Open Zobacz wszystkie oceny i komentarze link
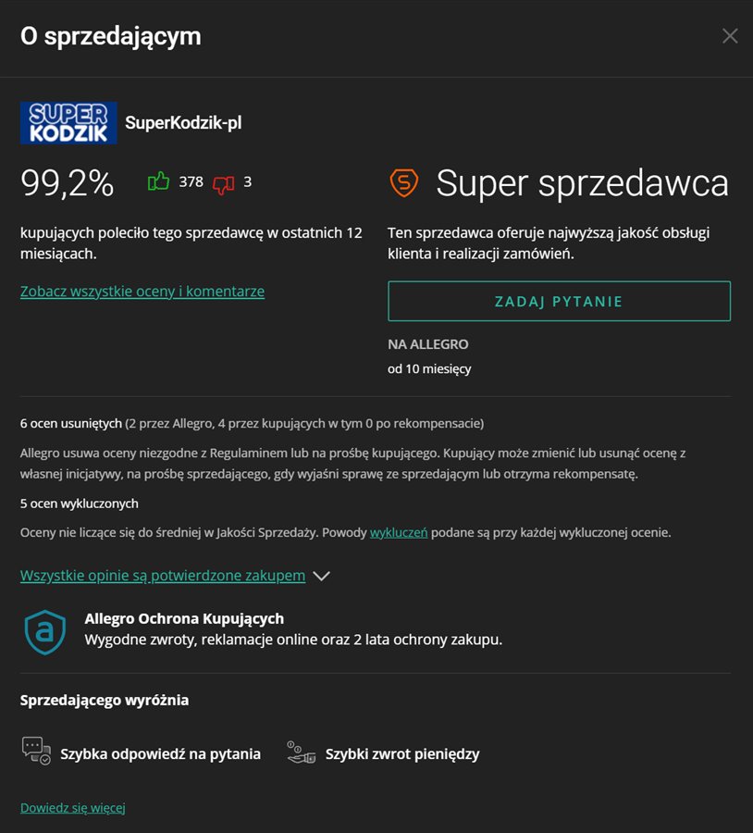753x833 pixels. [x=142, y=292]
